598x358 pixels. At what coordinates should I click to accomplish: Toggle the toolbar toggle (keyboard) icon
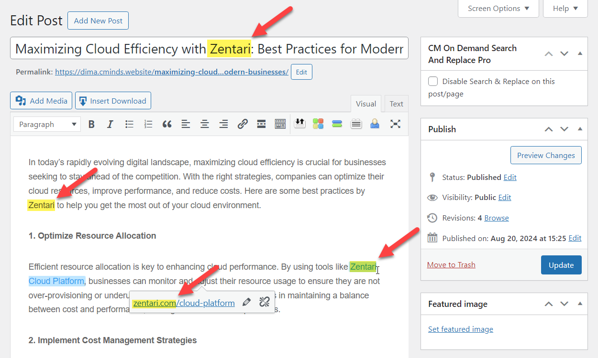(280, 124)
